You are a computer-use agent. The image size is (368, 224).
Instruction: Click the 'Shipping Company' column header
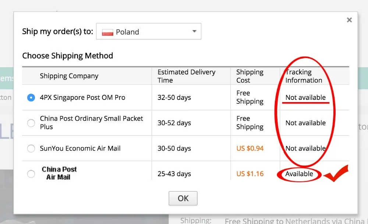69,76
